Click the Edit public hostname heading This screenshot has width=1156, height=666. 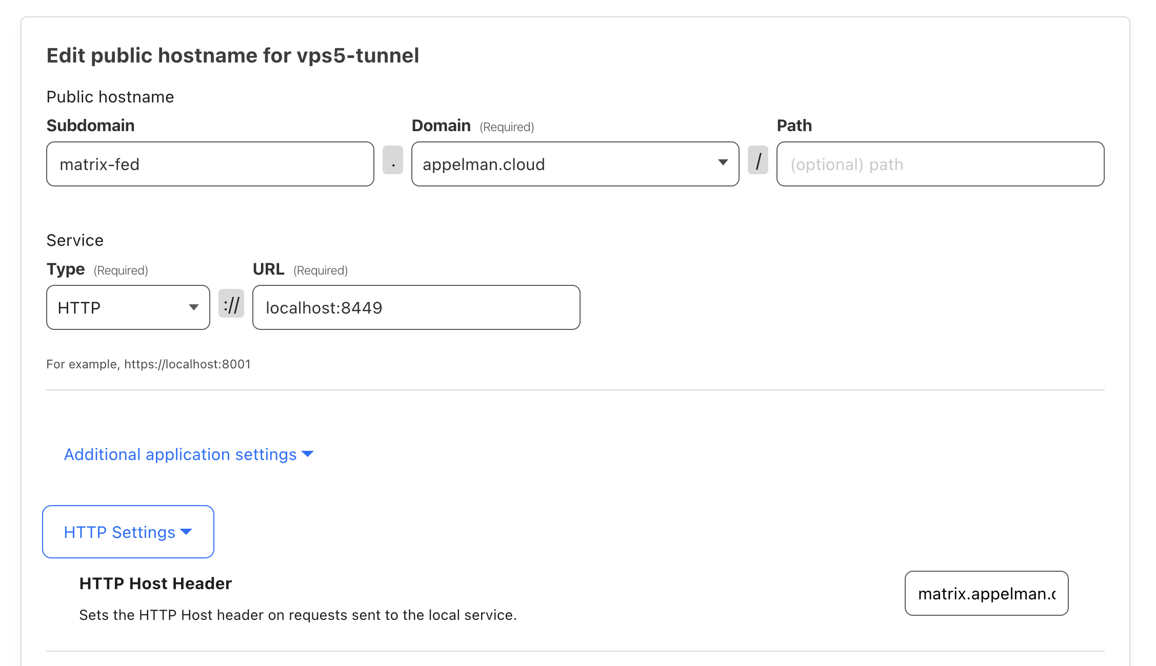(233, 55)
